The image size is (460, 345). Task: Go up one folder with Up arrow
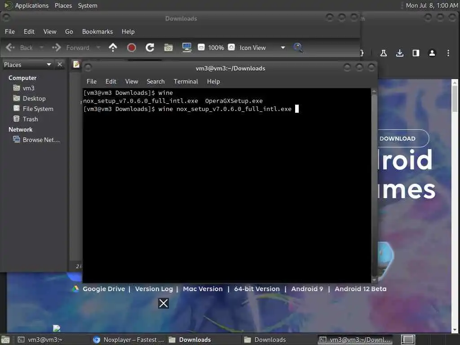tap(113, 48)
